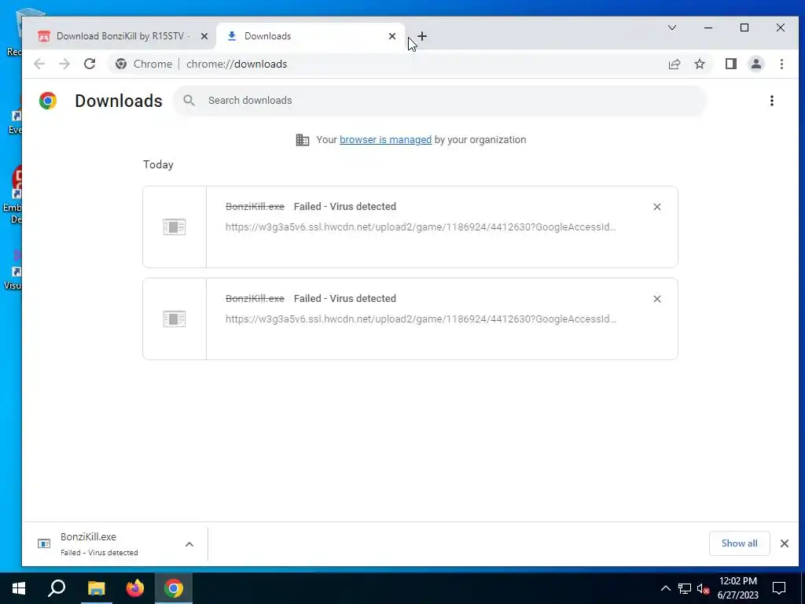The height and width of the screenshot is (604, 805).
Task: Click the Today section heading
Action: pyautogui.click(x=158, y=165)
